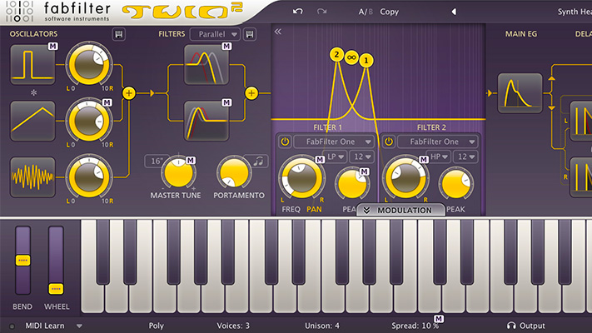Click the oscillators preset save icon

119,34
